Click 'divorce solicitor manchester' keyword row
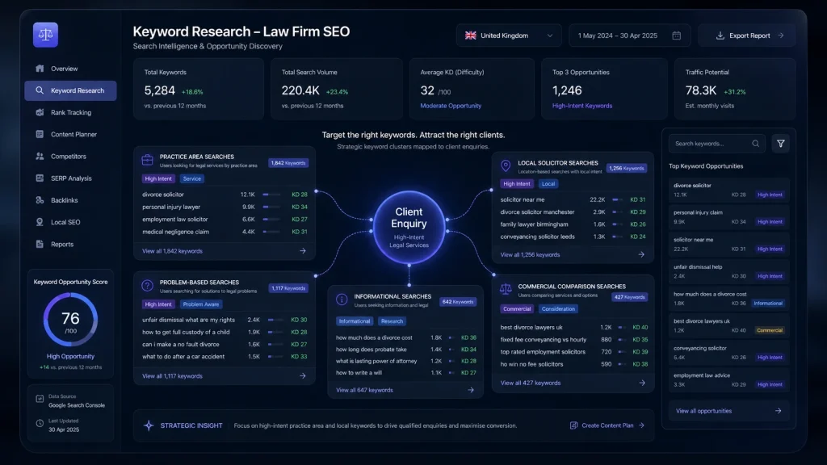827x465 pixels. (573, 212)
